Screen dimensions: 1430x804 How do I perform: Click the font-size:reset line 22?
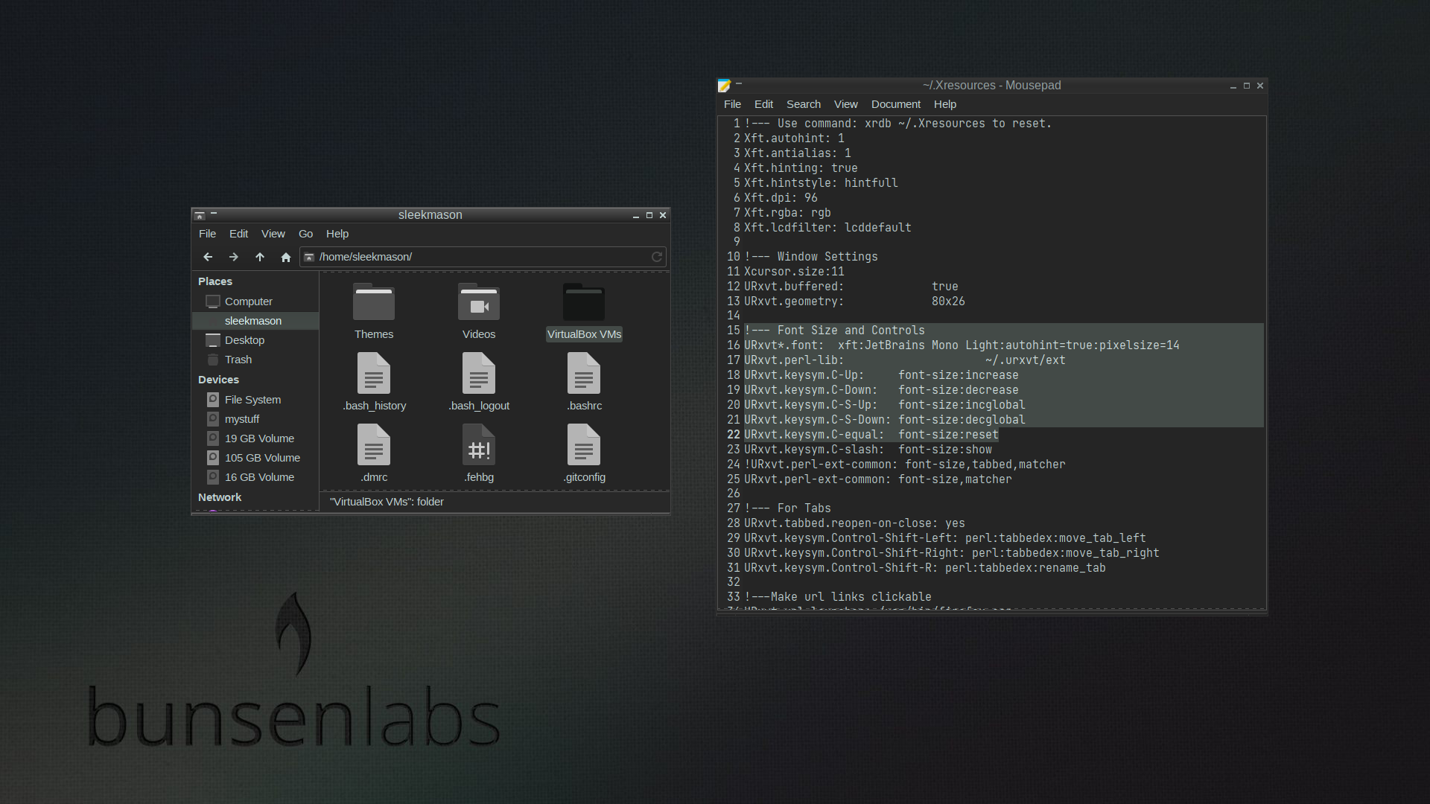click(x=871, y=435)
